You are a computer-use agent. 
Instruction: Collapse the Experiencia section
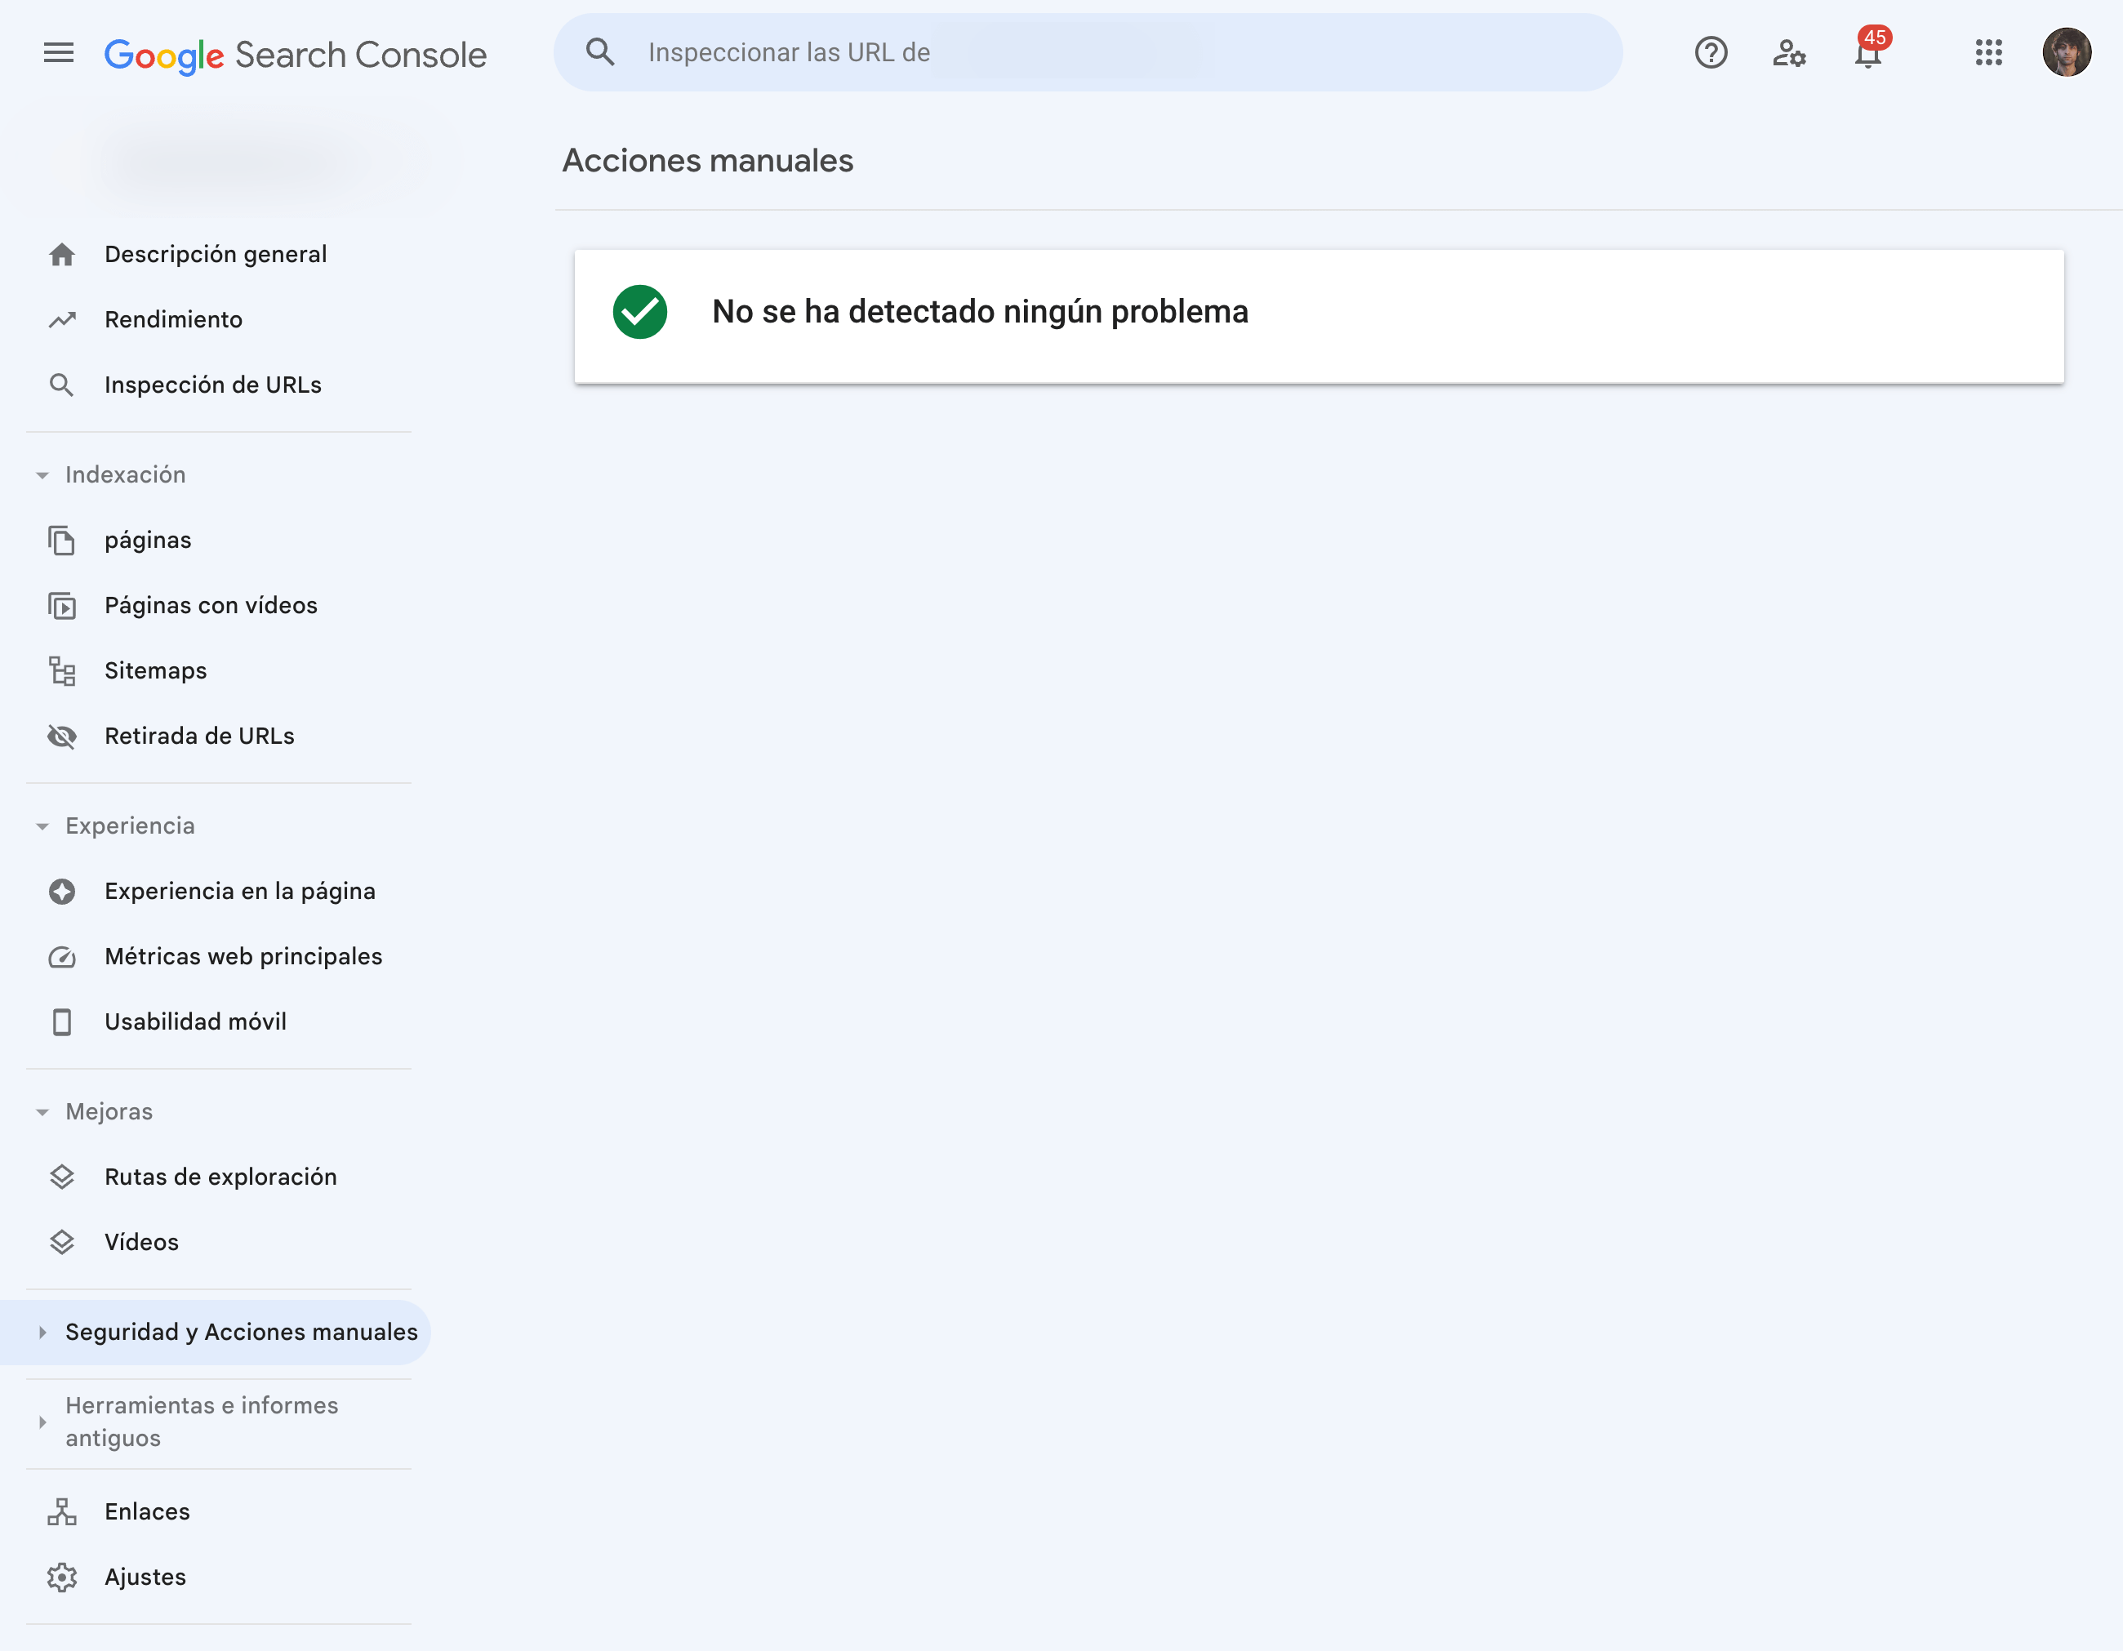pyautogui.click(x=129, y=825)
